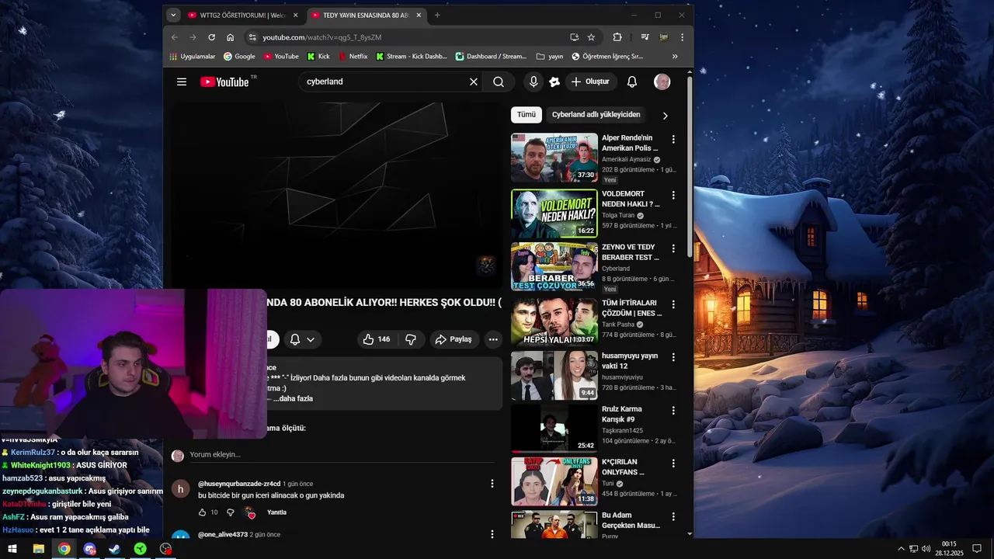Open options for one_alive4373 comment
The image size is (994, 559).
point(492,534)
